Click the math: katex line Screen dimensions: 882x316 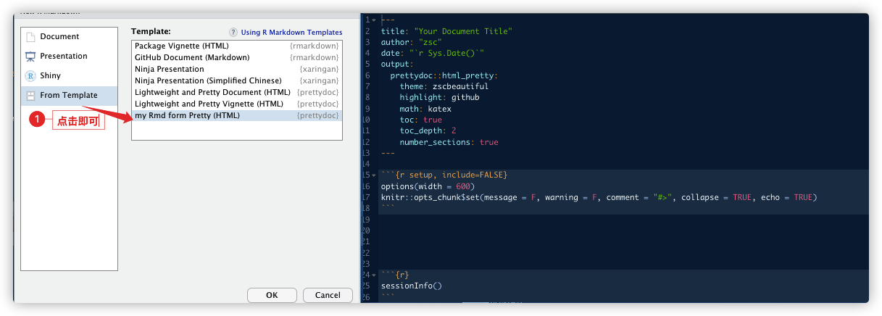coord(425,109)
